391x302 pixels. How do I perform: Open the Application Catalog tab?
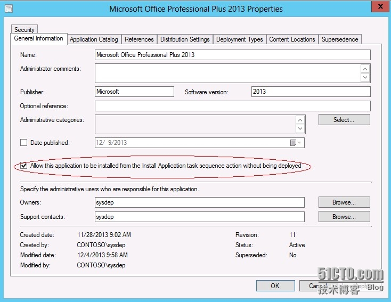94,39
